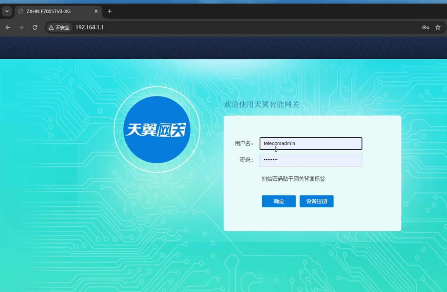The image size is (447, 292).
Task: Click the 用户名 telecomadmin input field
Action: point(311,143)
